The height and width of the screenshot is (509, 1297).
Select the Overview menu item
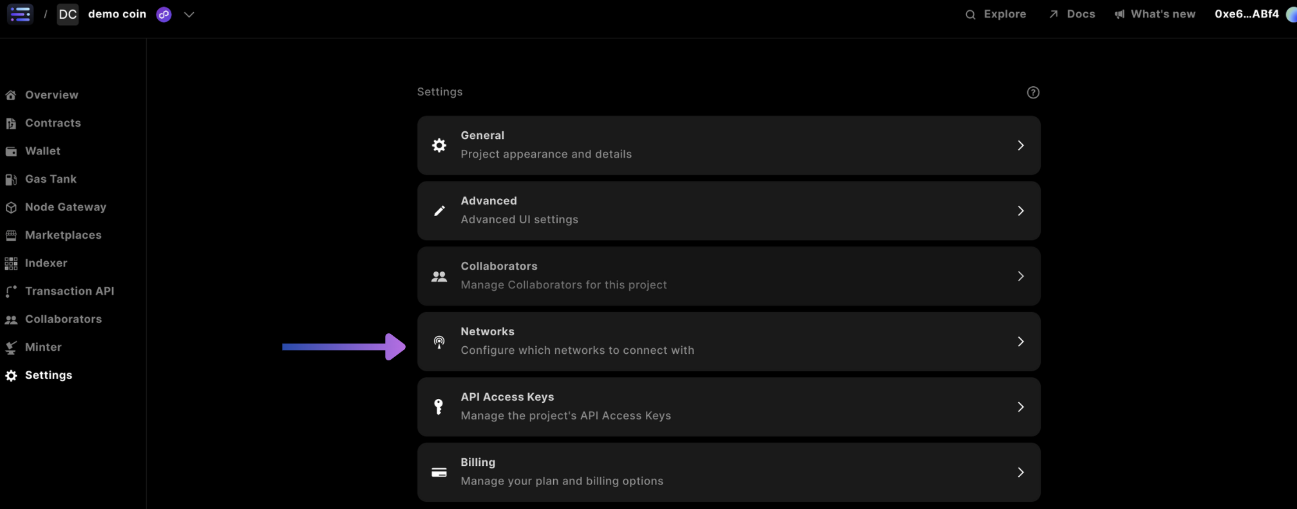[51, 94]
